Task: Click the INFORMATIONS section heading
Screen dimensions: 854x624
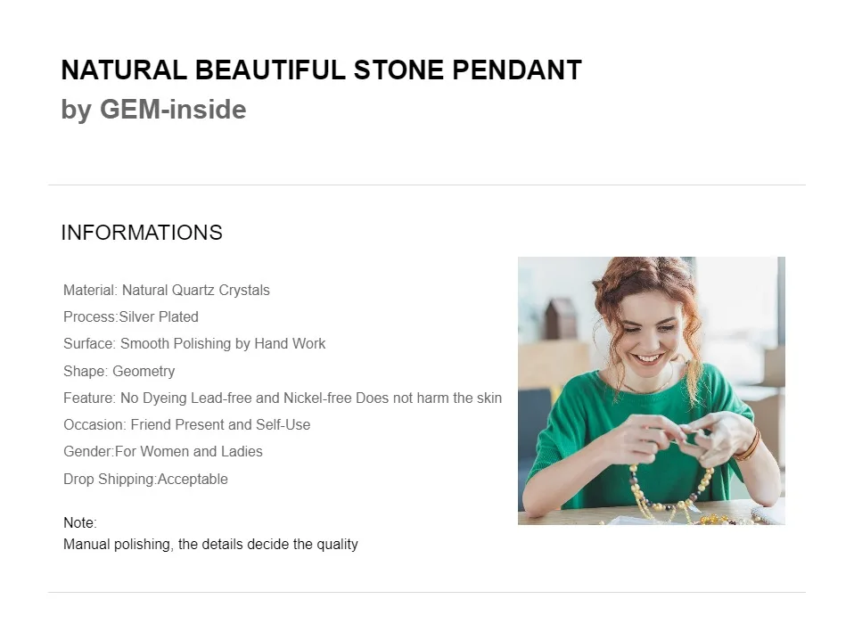Action: 142,233
